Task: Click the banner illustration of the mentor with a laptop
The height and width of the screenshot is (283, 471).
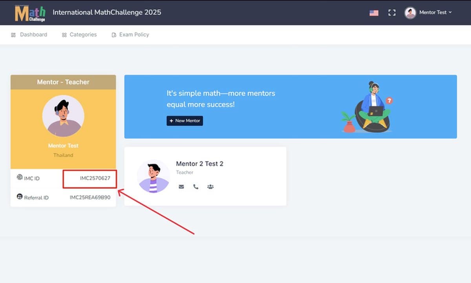Action: (366, 106)
